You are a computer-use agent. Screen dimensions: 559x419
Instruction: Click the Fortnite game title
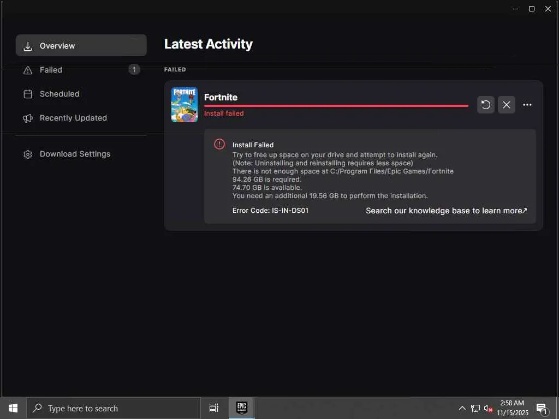221,97
